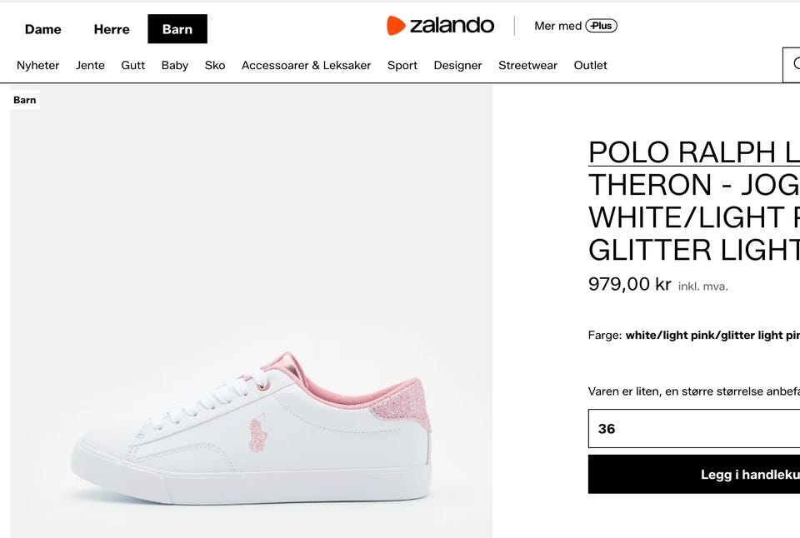The image size is (800, 538).
Task: Open the Designer category
Action: 457,65
